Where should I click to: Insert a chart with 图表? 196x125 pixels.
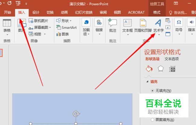point(62,34)
